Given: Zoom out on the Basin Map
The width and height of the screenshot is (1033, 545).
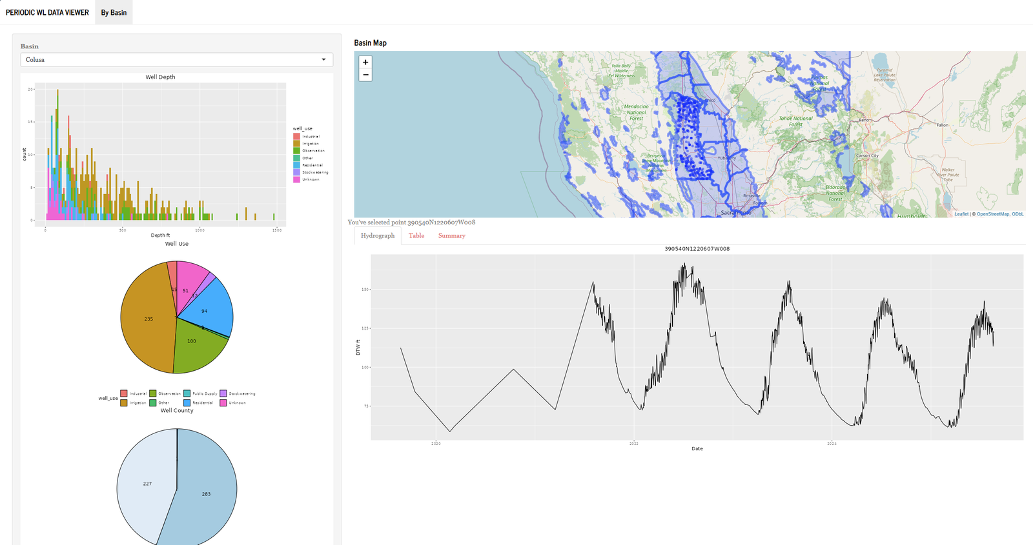Looking at the screenshot, I should click(365, 75).
